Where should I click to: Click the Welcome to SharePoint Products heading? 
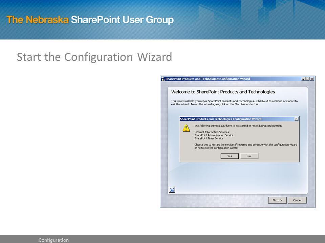[x=223, y=92]
